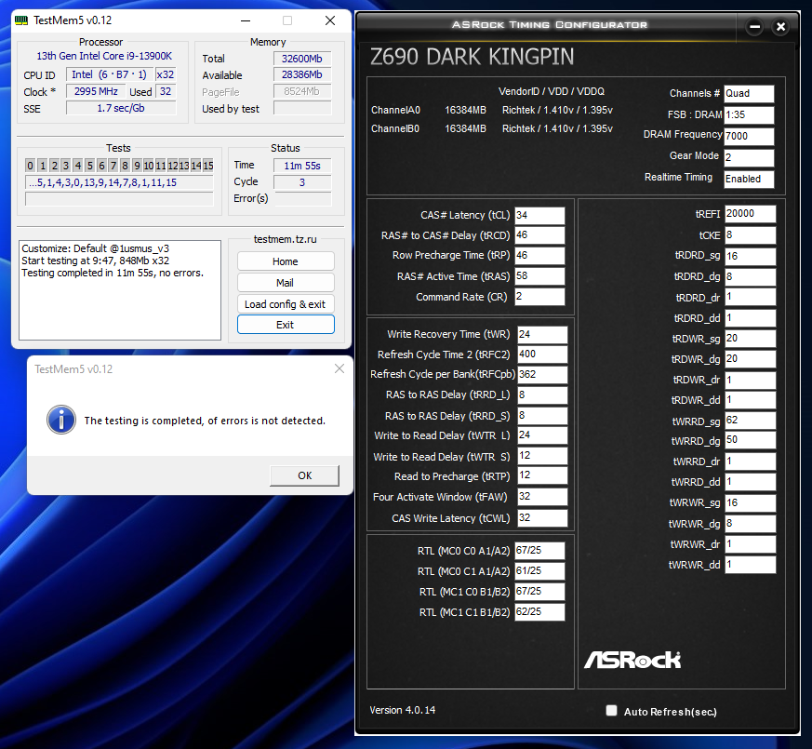Click the RAS# Active Time (tRAS) field
812x749 pixels.
[539, 276]
